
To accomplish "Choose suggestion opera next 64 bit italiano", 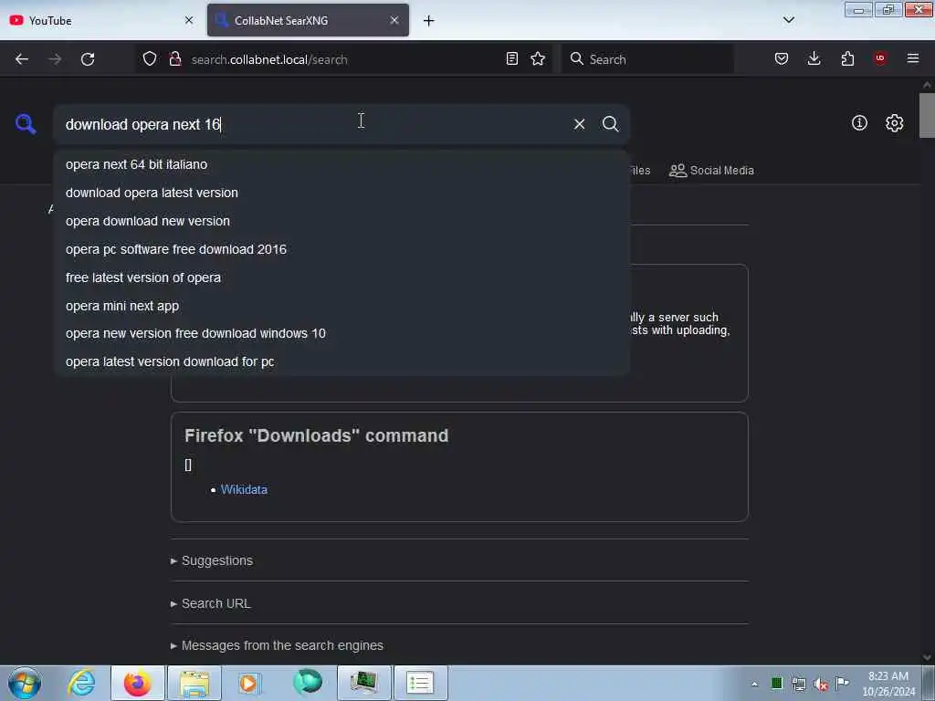I will 341,164.
